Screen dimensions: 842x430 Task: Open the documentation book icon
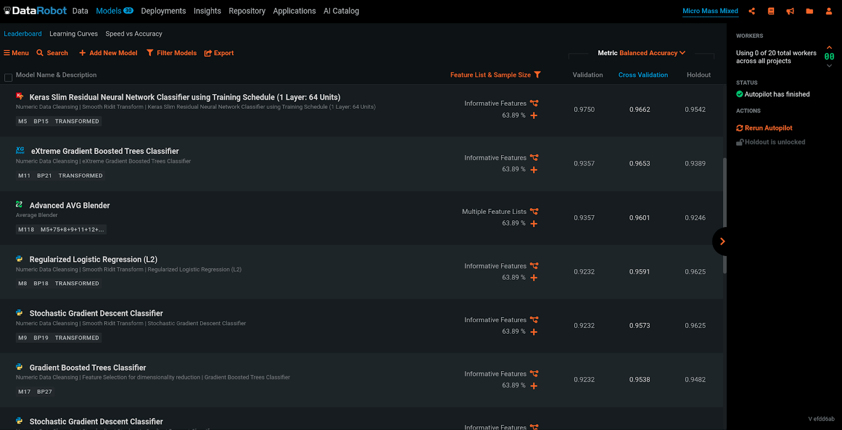pyautogui.click(x=771, y=11)
